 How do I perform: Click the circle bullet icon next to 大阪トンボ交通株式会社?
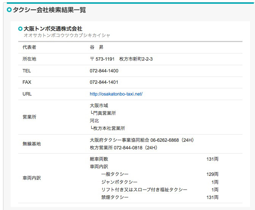(20, 29)
